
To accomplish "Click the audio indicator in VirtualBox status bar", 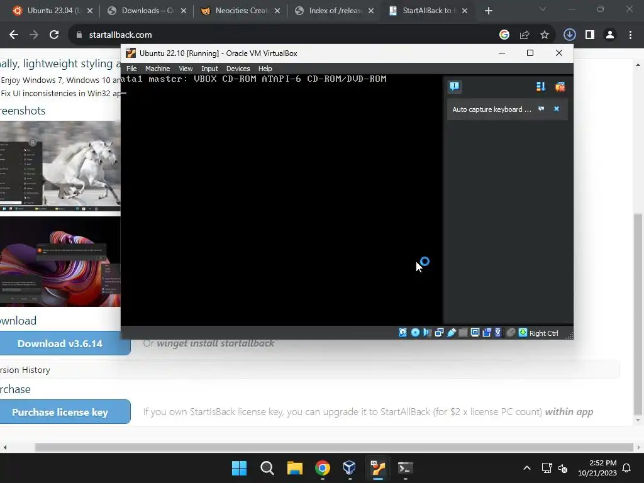I will [427, 333].
